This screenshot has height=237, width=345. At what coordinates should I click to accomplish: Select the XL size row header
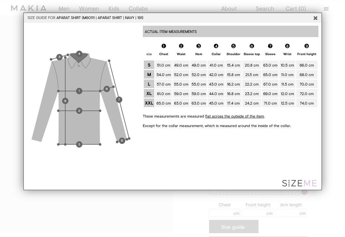149,93
